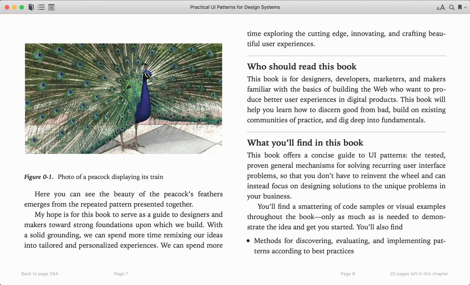This screenshot has height=285, width=470.
Task: Toggle the Table of Contents sidebar open
Action: [x=41, y=7]
